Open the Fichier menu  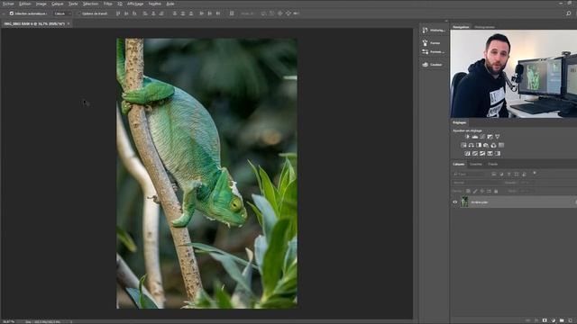[x=8, y=4]
